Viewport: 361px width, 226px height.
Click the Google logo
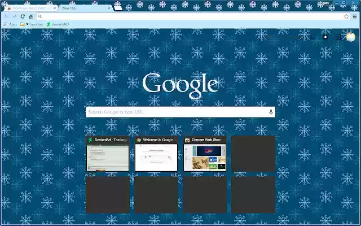[x=180, y=85]
